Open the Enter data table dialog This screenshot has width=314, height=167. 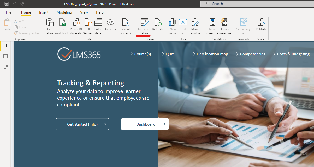point(98,27)
